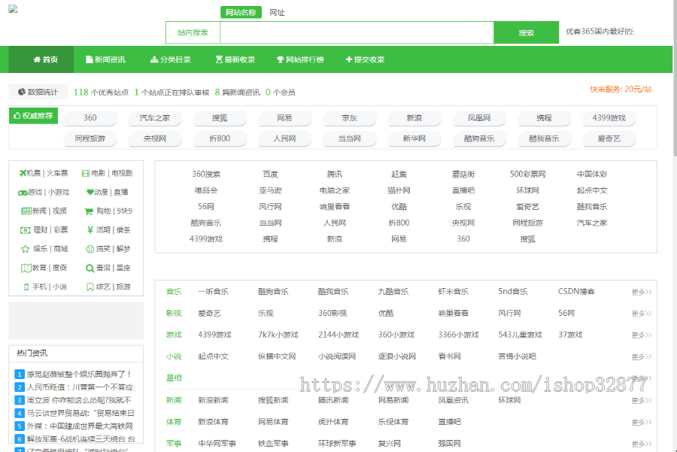Click the 热门资讯 panel heading
This screenshot has width=677, height=452.
[32, 353]
